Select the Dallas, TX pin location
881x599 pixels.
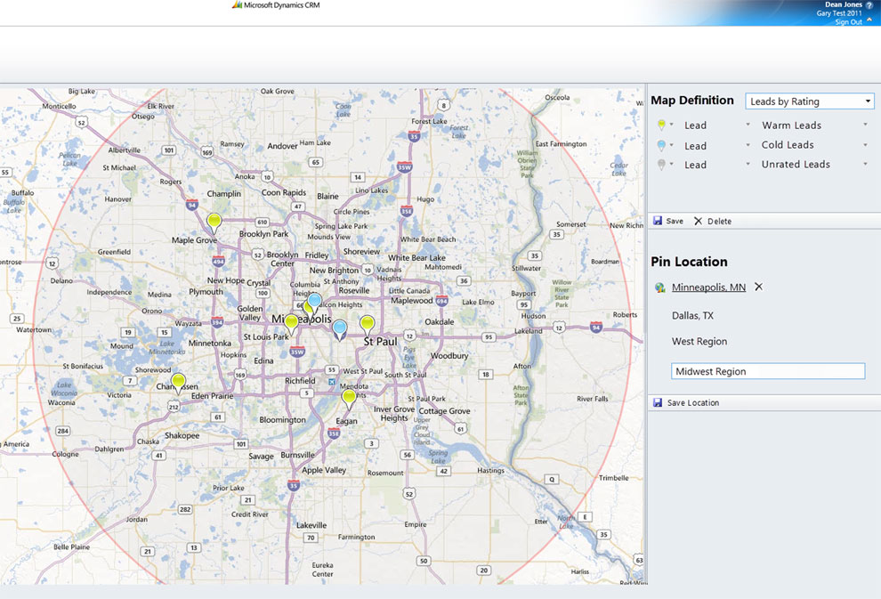(x=692, y=316)
